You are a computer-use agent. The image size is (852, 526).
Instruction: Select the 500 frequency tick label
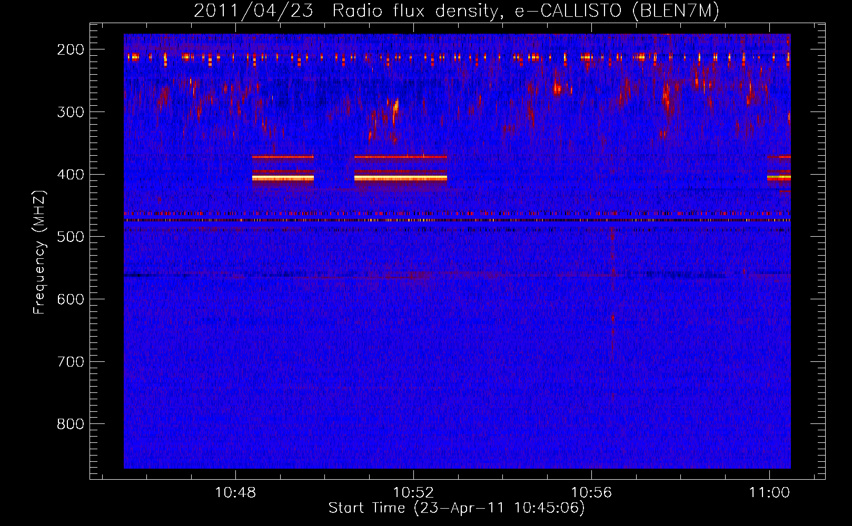(x=71, y=237)
